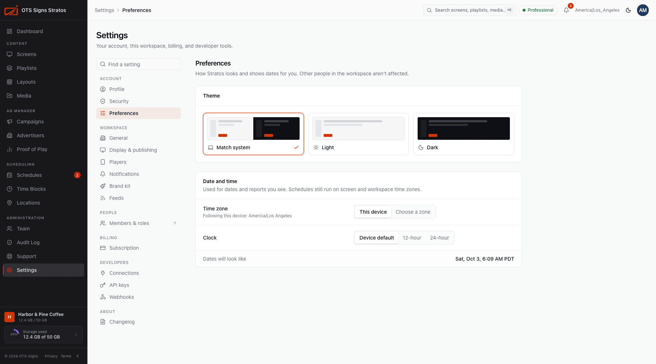Toggle dark mode moon icon in header
The image size is (656, 364).
click(x=628, y=10)
